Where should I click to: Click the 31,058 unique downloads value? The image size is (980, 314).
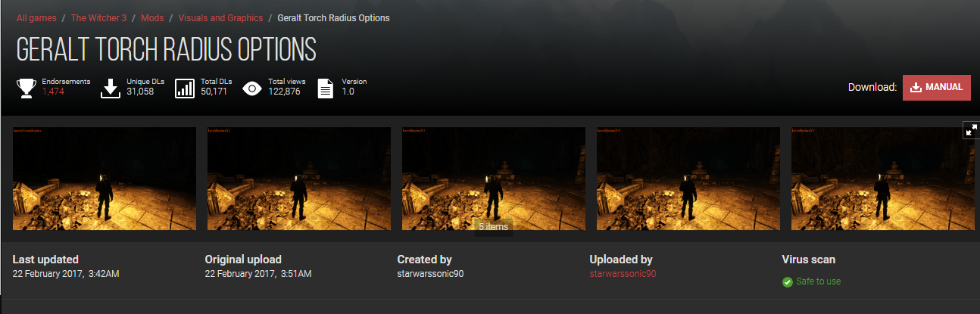140,92
